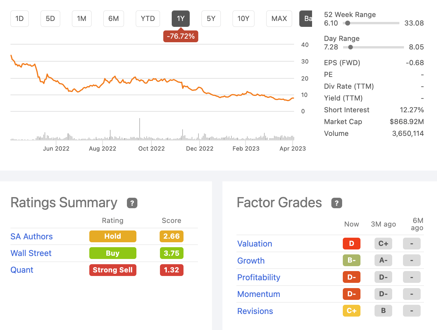Click the Strong Sell Quant rating badge

(113, 270)
